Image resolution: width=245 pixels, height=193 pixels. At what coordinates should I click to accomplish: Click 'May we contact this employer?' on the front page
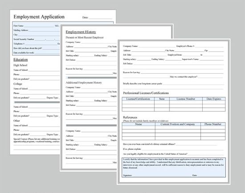(184, 77)
